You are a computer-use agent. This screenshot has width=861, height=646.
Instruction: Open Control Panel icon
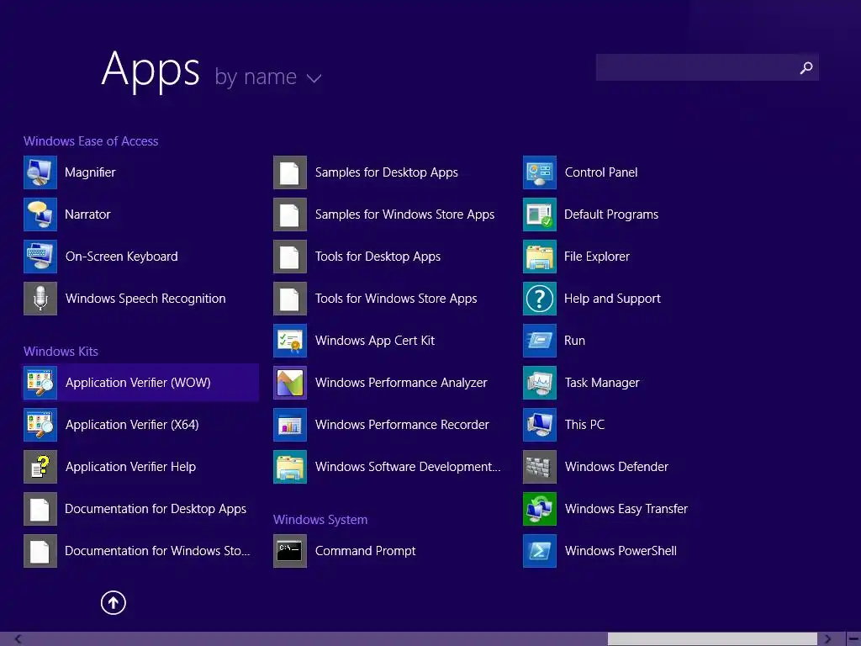point(540,172)
